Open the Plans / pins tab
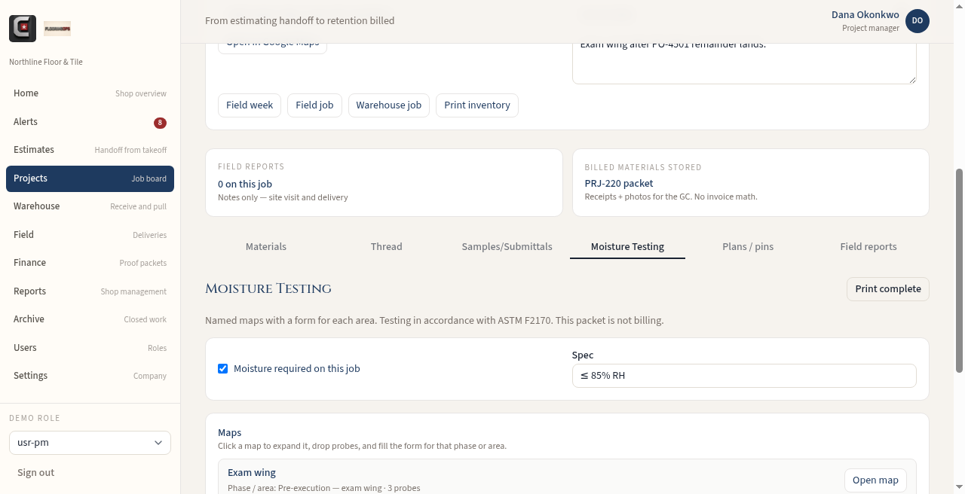The width and height of the screenshot is (965, 494). [x=748, y=247]
